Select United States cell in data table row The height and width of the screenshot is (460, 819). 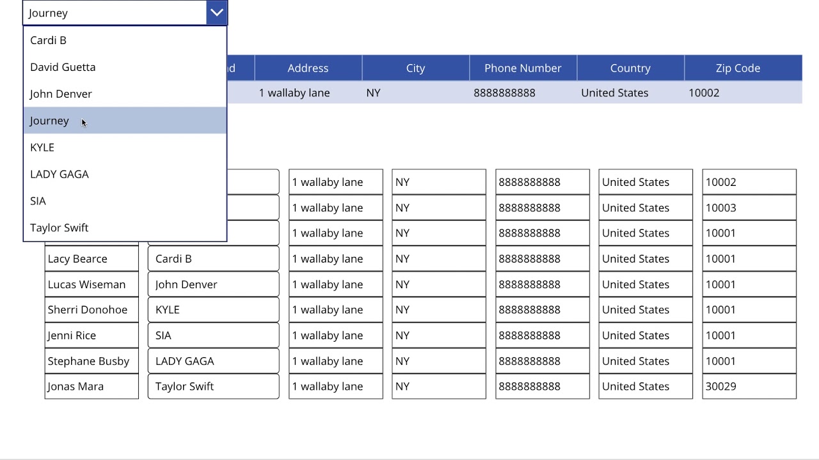[630, 93]
